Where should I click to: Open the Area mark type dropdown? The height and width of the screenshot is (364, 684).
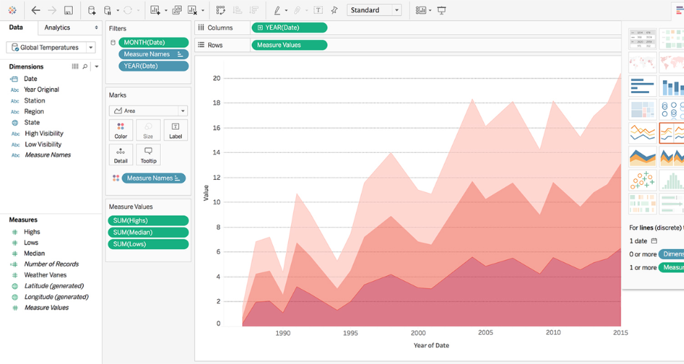[148, 111]
